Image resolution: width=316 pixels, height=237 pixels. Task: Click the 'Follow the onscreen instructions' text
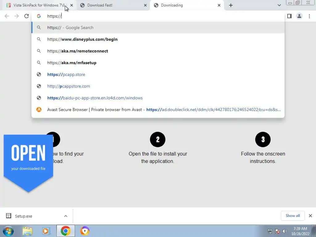263,157
